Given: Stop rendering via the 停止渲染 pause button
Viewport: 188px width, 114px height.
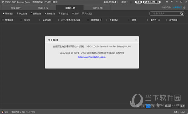Looking at the screenshot, I should 22,14.
